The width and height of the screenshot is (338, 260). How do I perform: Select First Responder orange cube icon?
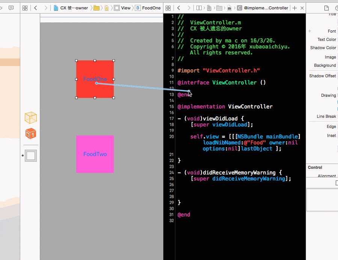31,133
